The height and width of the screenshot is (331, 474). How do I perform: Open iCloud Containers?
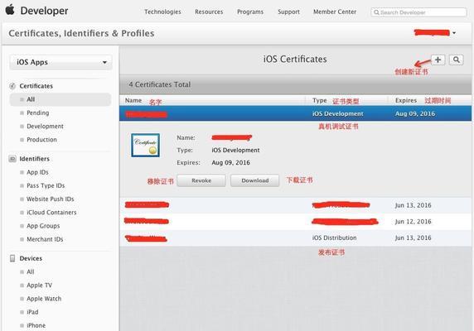click(x=51, y=213)
